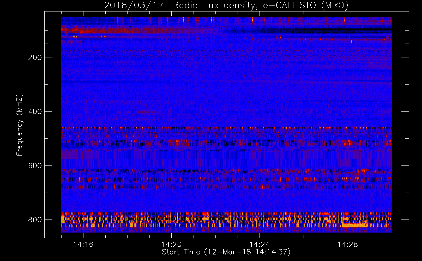This screenshot has width=422, height=261.
Task: Click the 14:16 time tick label
Action: 83,244
